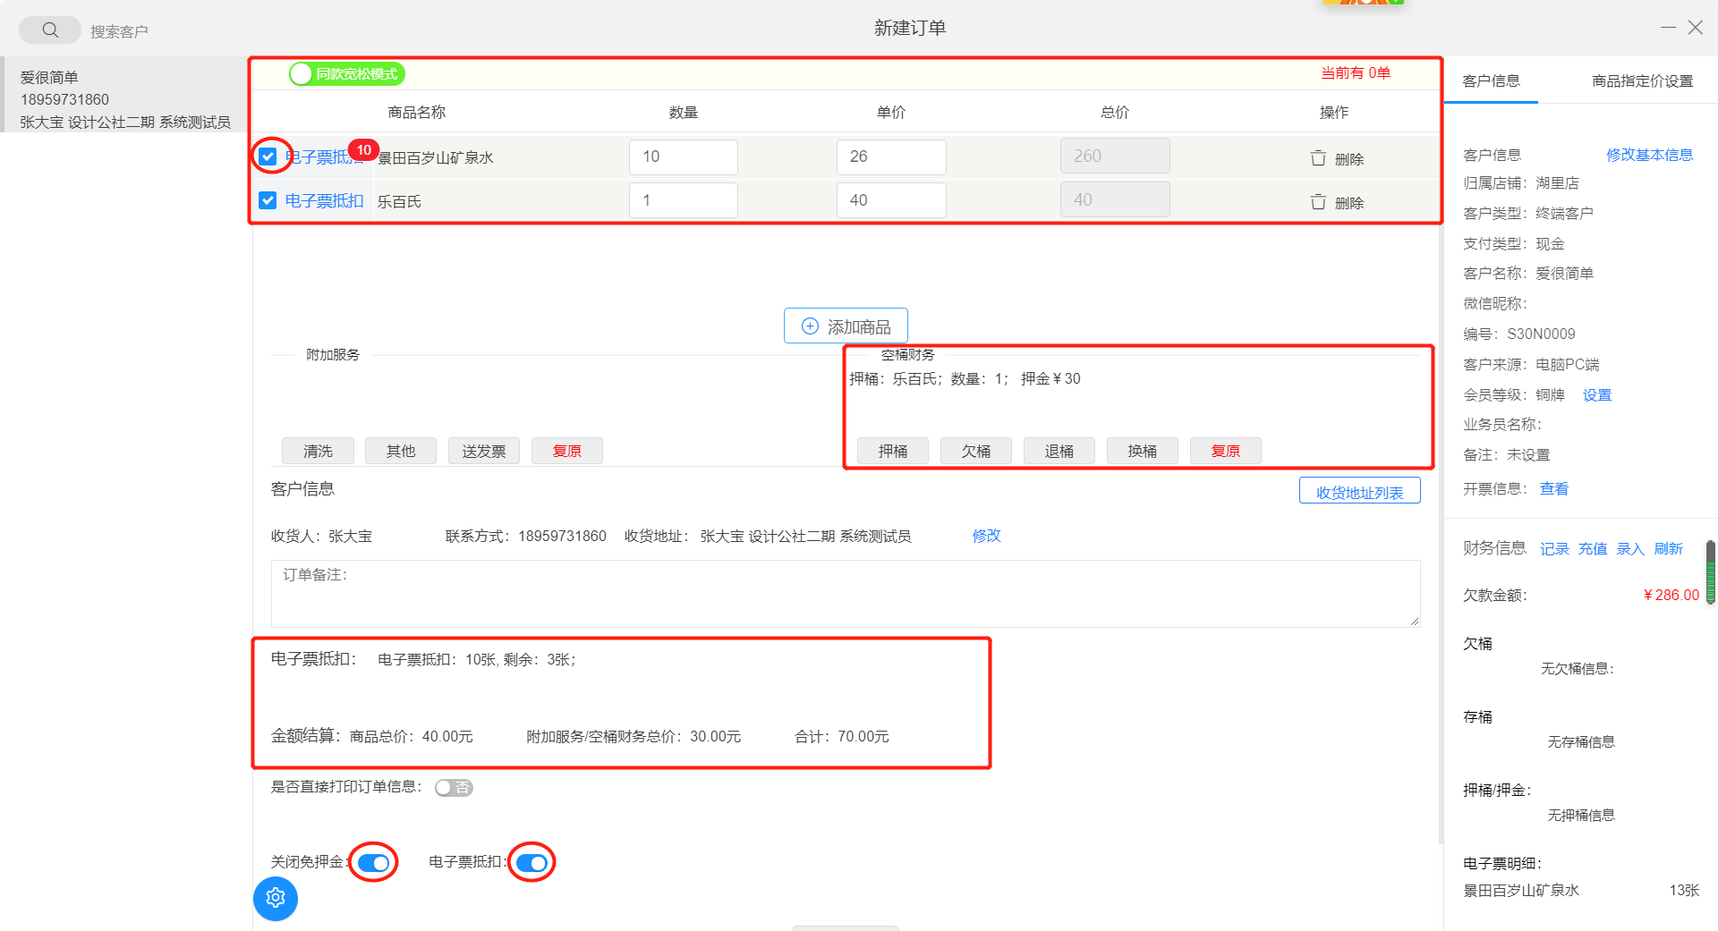The height and width of the screenshot is (931, 1718).
Task: Click the 修改基本信息 link
Action: coord(1649,155)
